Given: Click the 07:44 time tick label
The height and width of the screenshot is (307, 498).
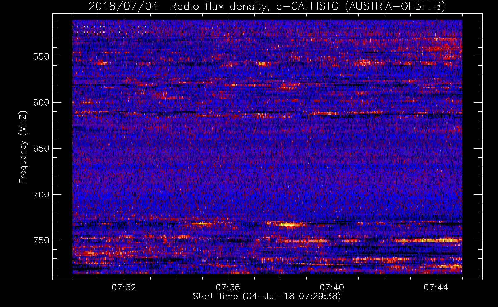Looking at the screenshot, I should click(436, 288).
